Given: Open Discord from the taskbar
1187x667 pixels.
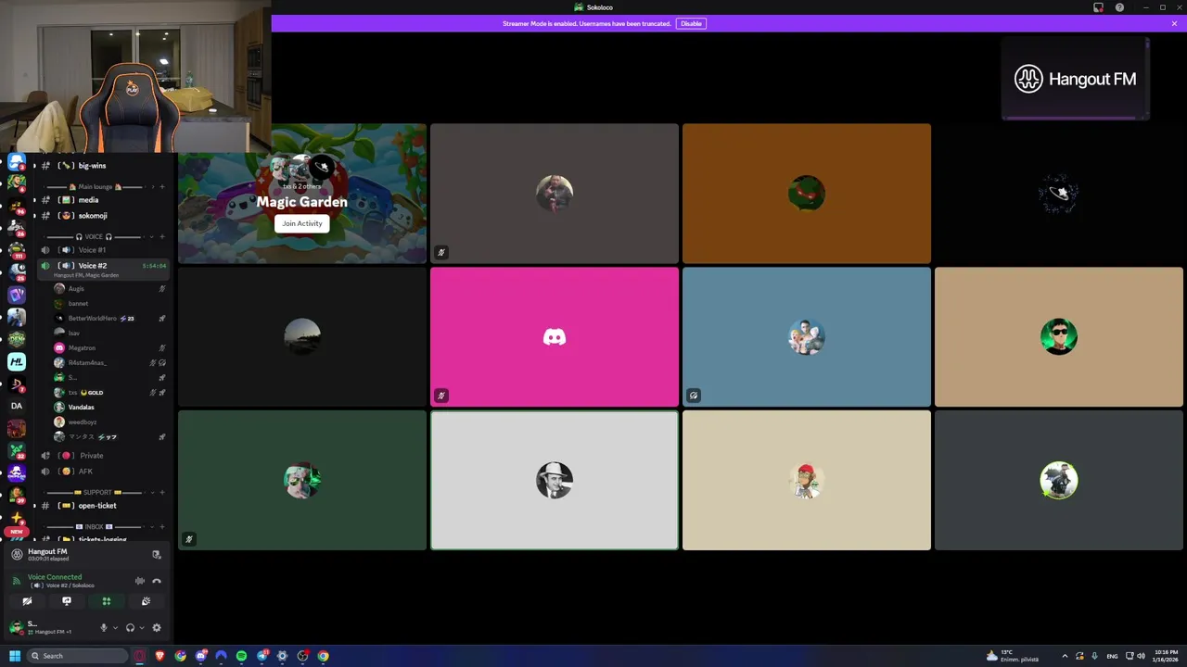Looking at the screenshot, I should (x=201, y=656).
